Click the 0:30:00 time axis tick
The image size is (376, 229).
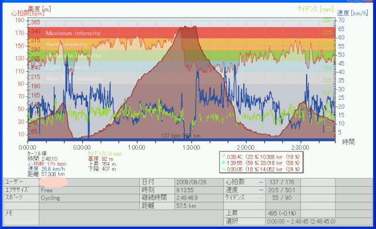click(x=82, y=147)
